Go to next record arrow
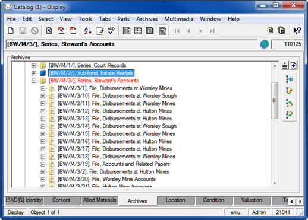Image resolution: width=308 pixels, height=220 pixels. click(x=200, y=31)
